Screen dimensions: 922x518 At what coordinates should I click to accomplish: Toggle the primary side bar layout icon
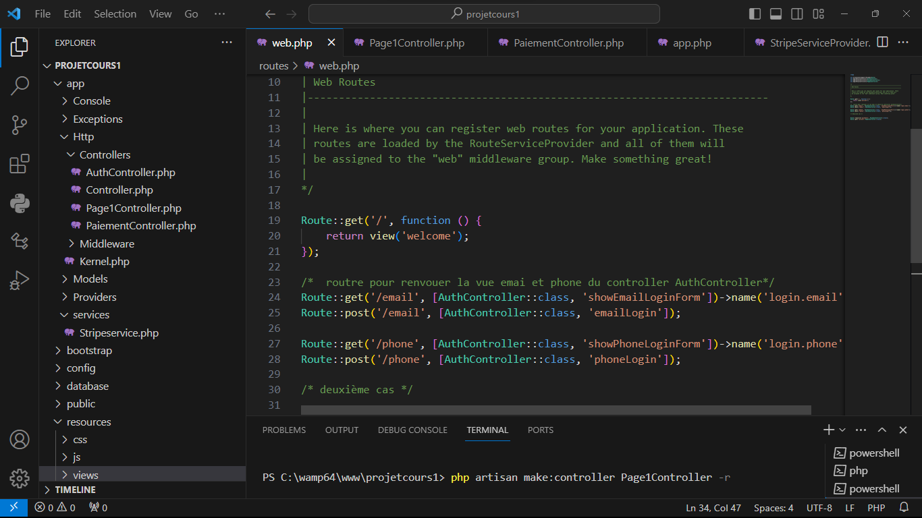point(755,14)
